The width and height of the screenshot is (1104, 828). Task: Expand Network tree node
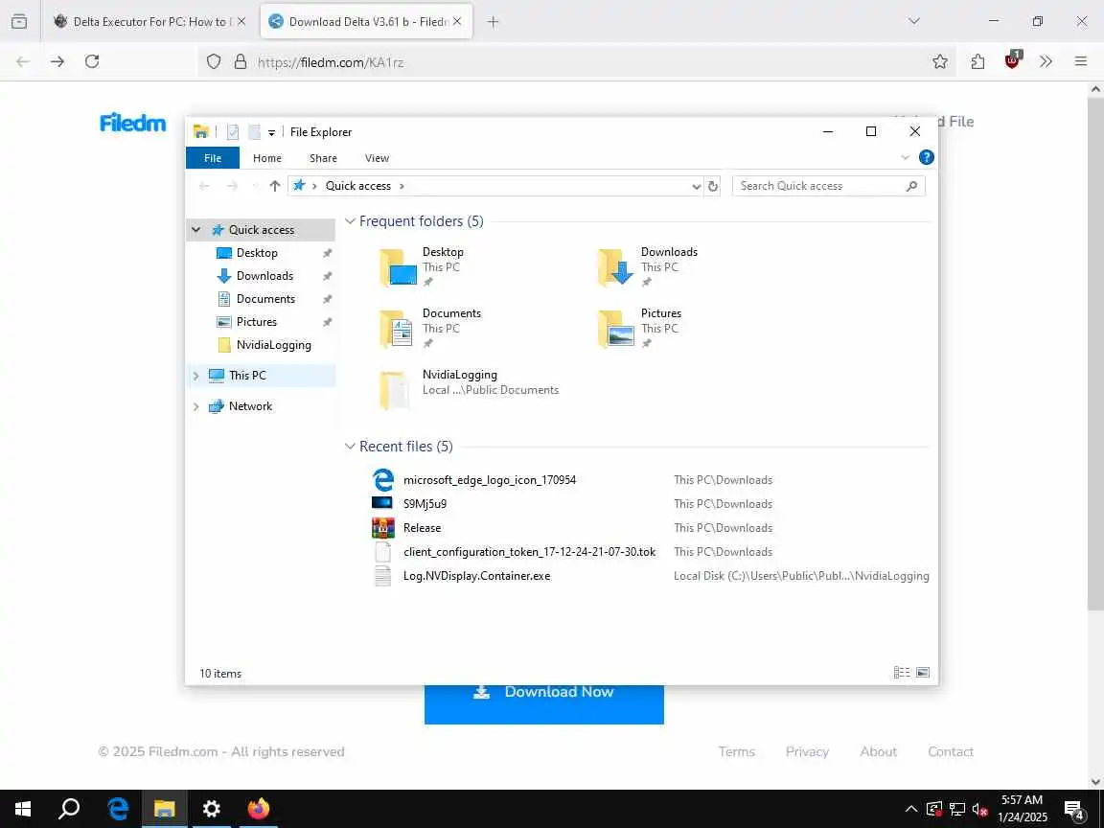(x=196, y=406)
